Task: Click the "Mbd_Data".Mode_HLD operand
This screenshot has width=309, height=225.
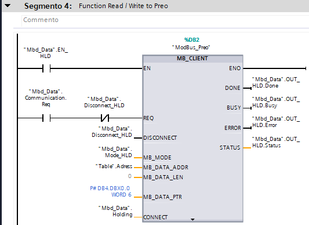Action: pyautogui.click(x=115, y=152)
